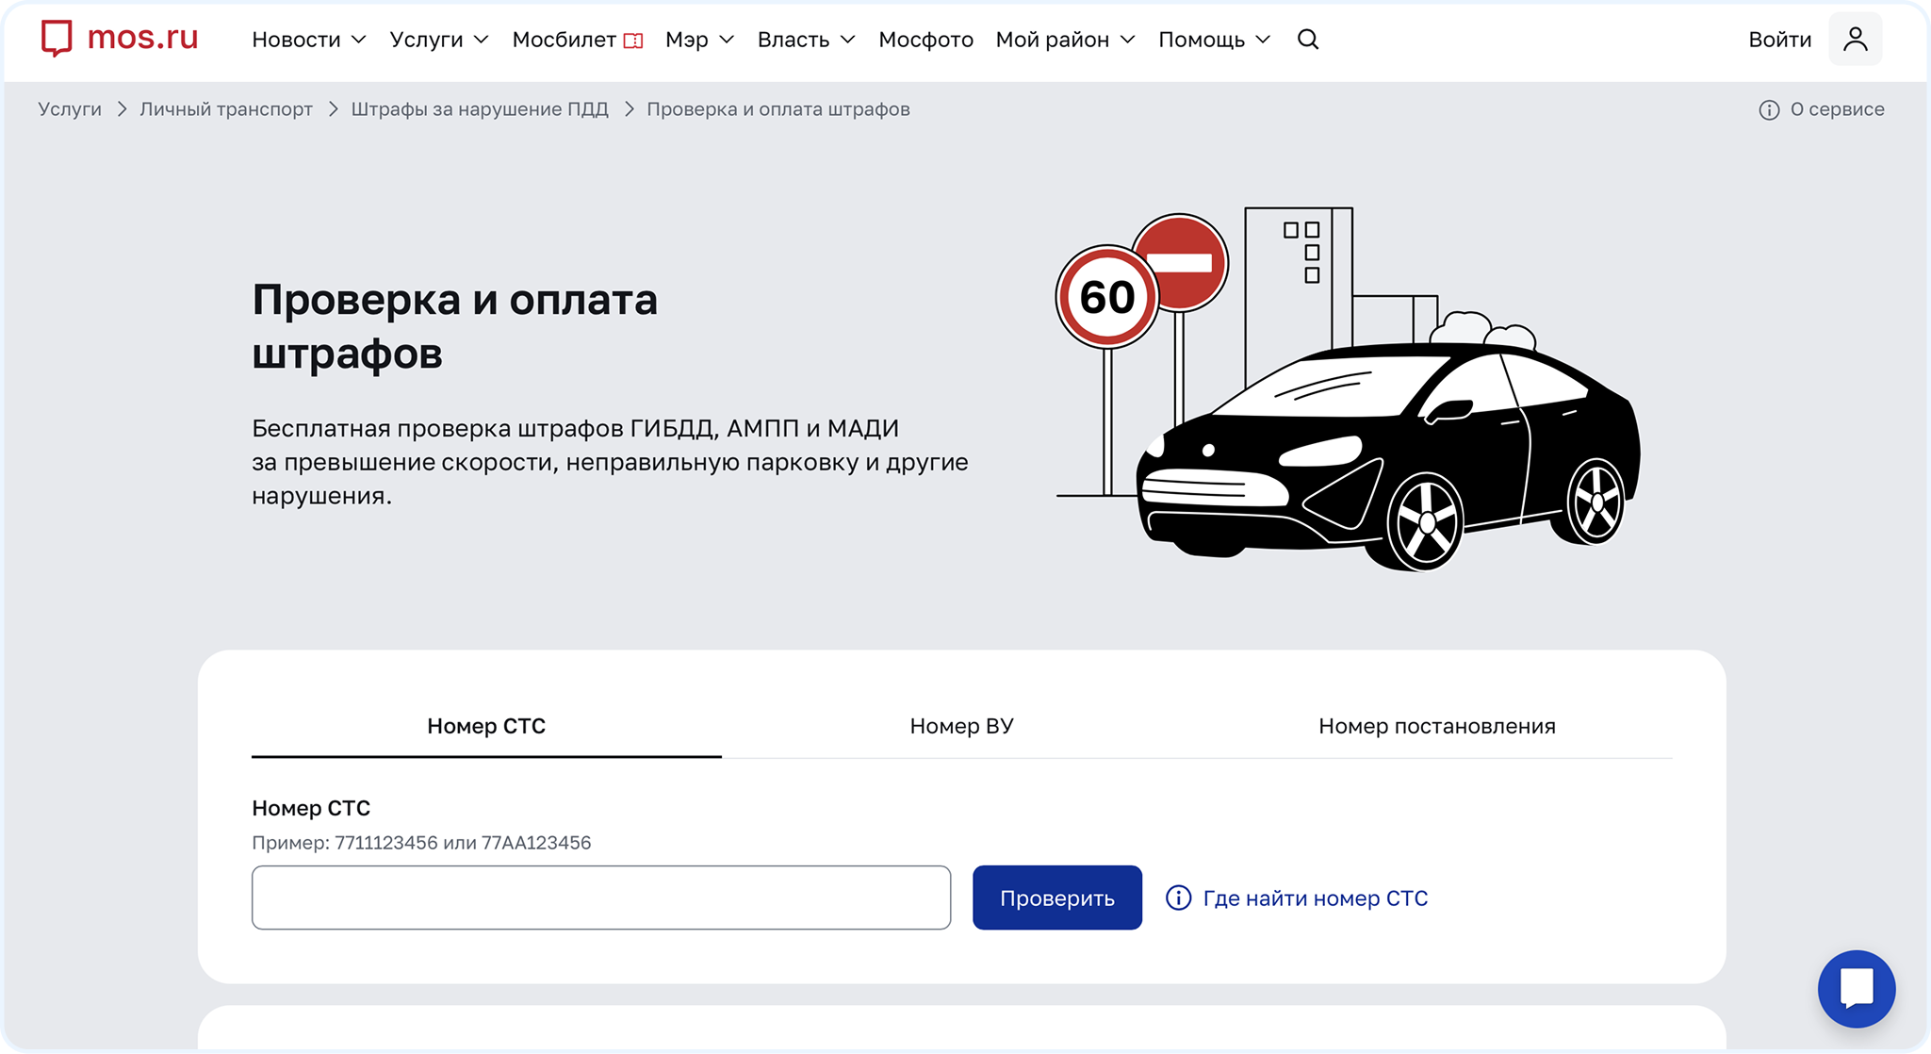
Task: Click info icon near Где найти номер СТС
Action: pyautogui.click(x=1178, y=898)
